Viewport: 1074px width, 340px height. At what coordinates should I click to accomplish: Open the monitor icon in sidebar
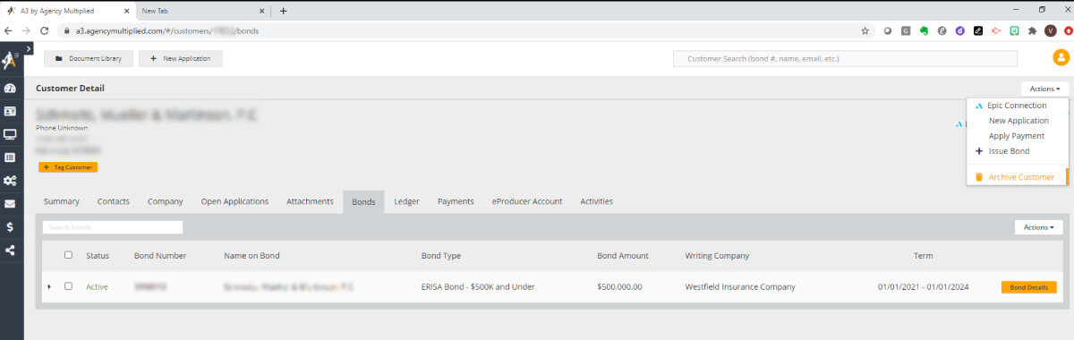click(10, 134)
